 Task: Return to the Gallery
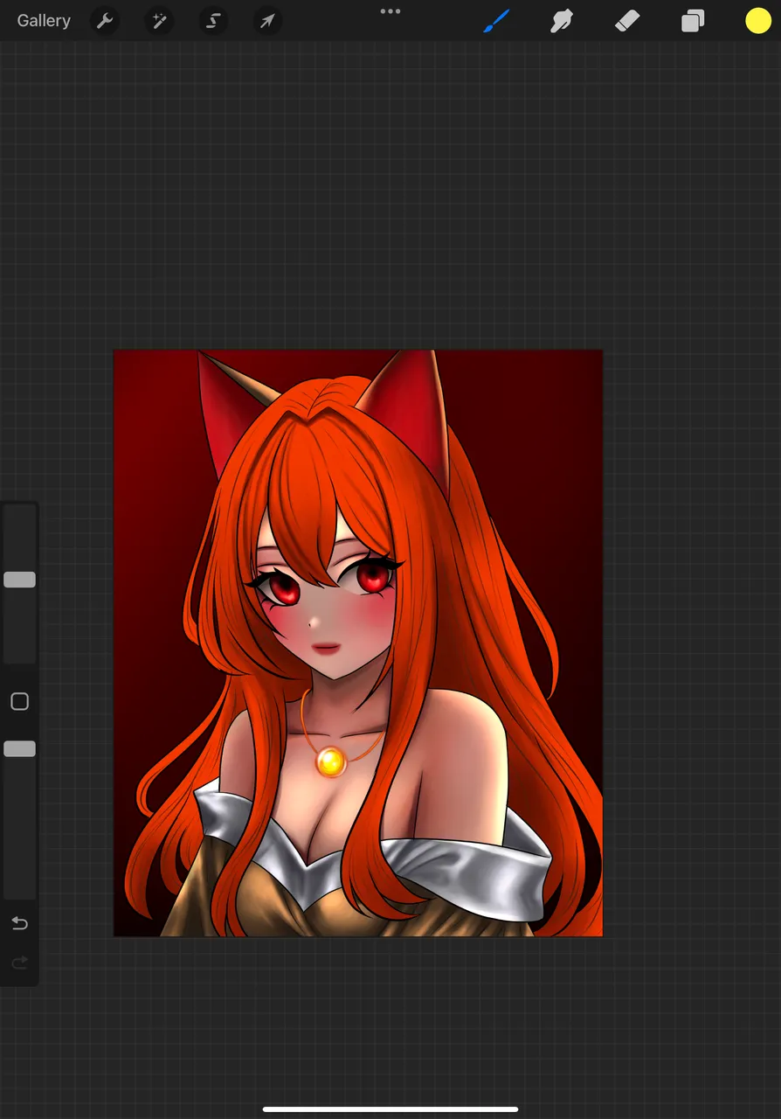[x=44, y=21]
